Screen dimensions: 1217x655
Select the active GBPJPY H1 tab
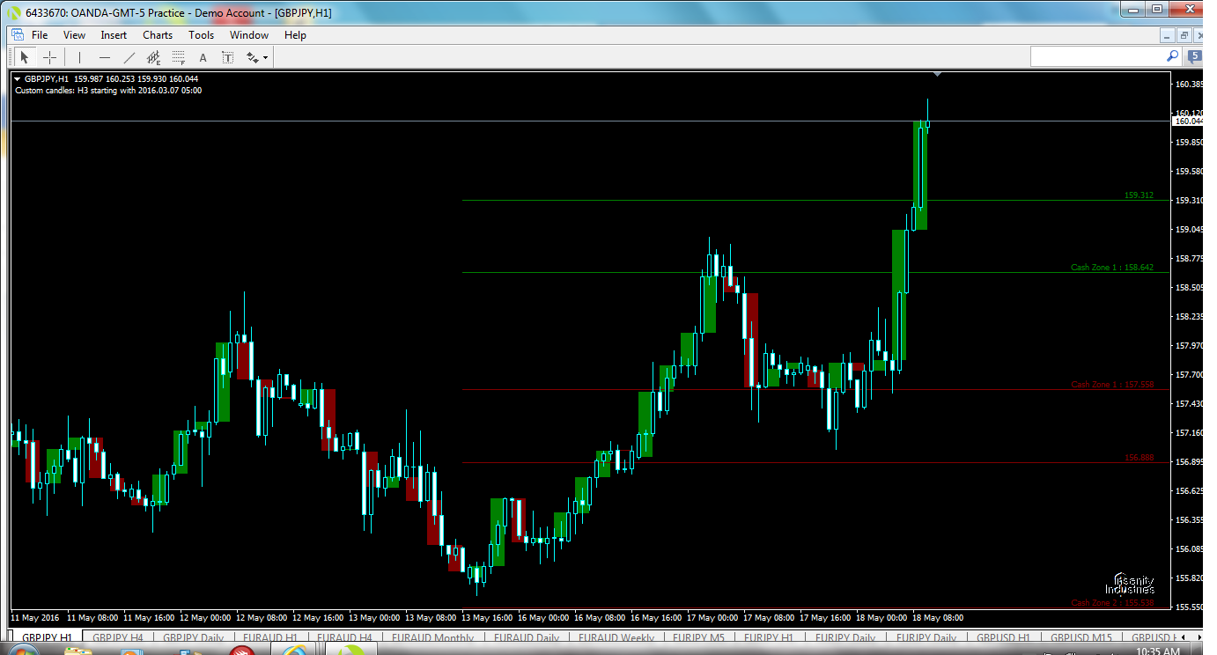[48, 637]
